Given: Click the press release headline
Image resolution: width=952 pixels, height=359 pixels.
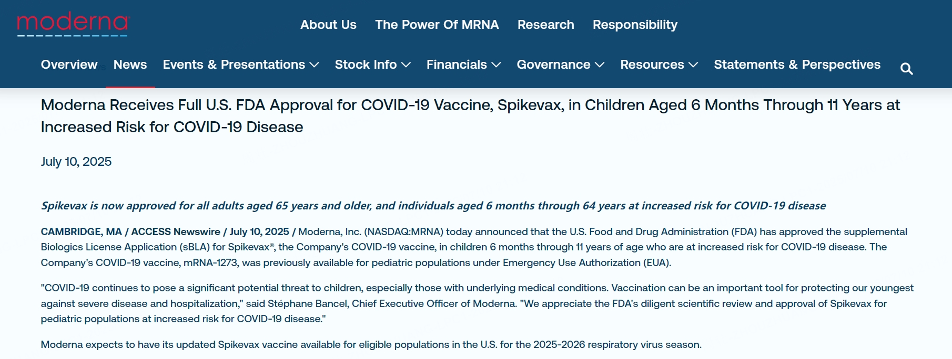Looking at the screenshot, I should (x=470, y=116).
